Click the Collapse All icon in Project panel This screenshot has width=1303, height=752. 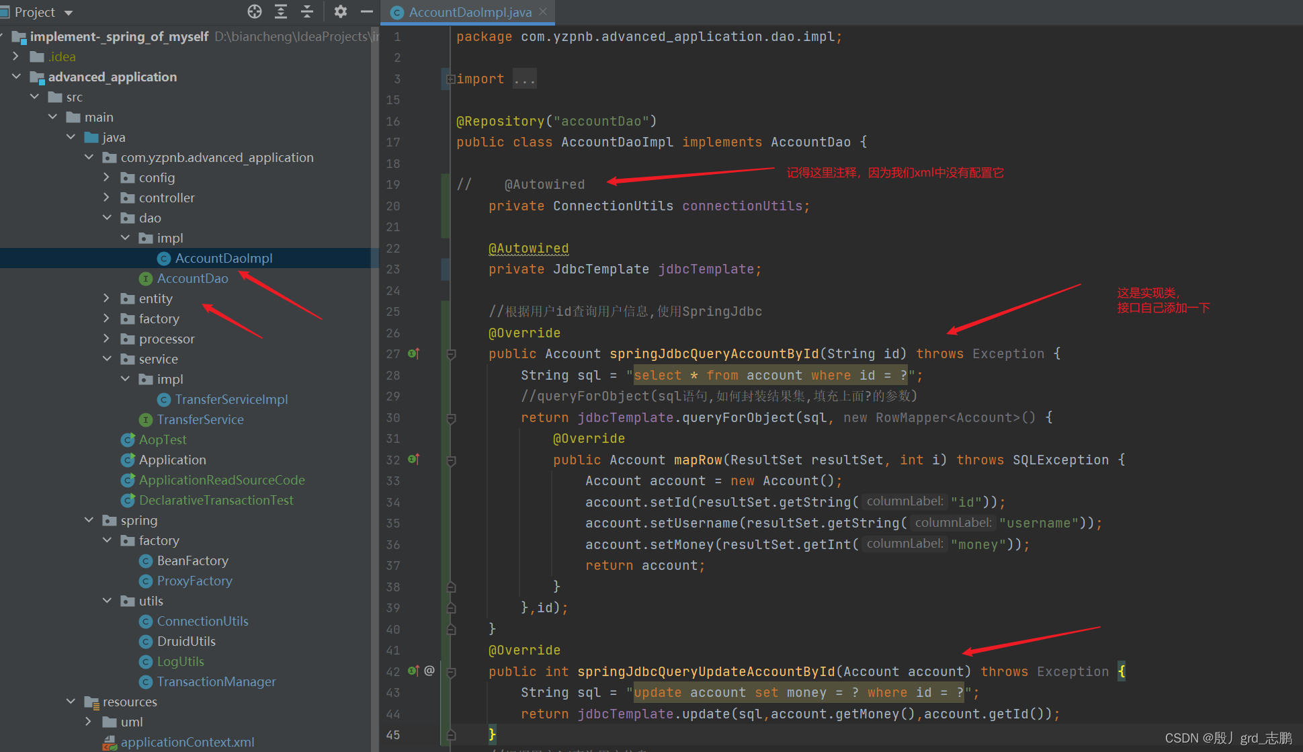[x=307, y=11]
